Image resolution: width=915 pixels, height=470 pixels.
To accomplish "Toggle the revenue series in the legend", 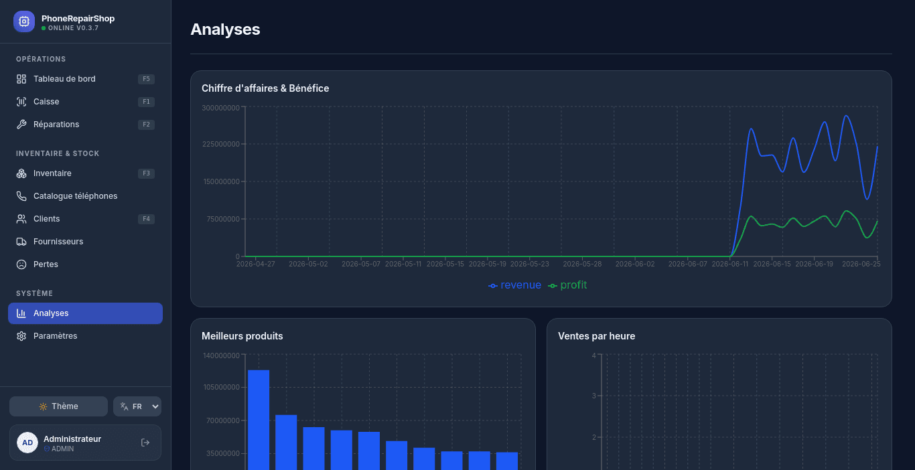I will [515, 285].
